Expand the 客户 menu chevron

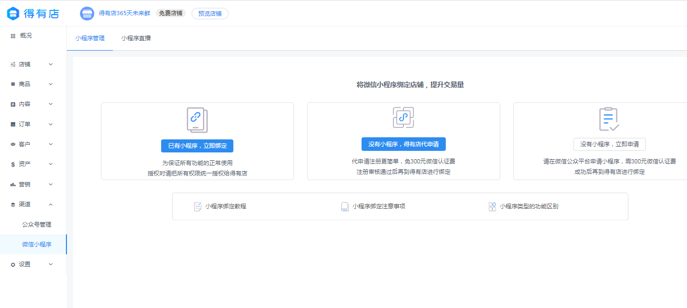[51, 144]
